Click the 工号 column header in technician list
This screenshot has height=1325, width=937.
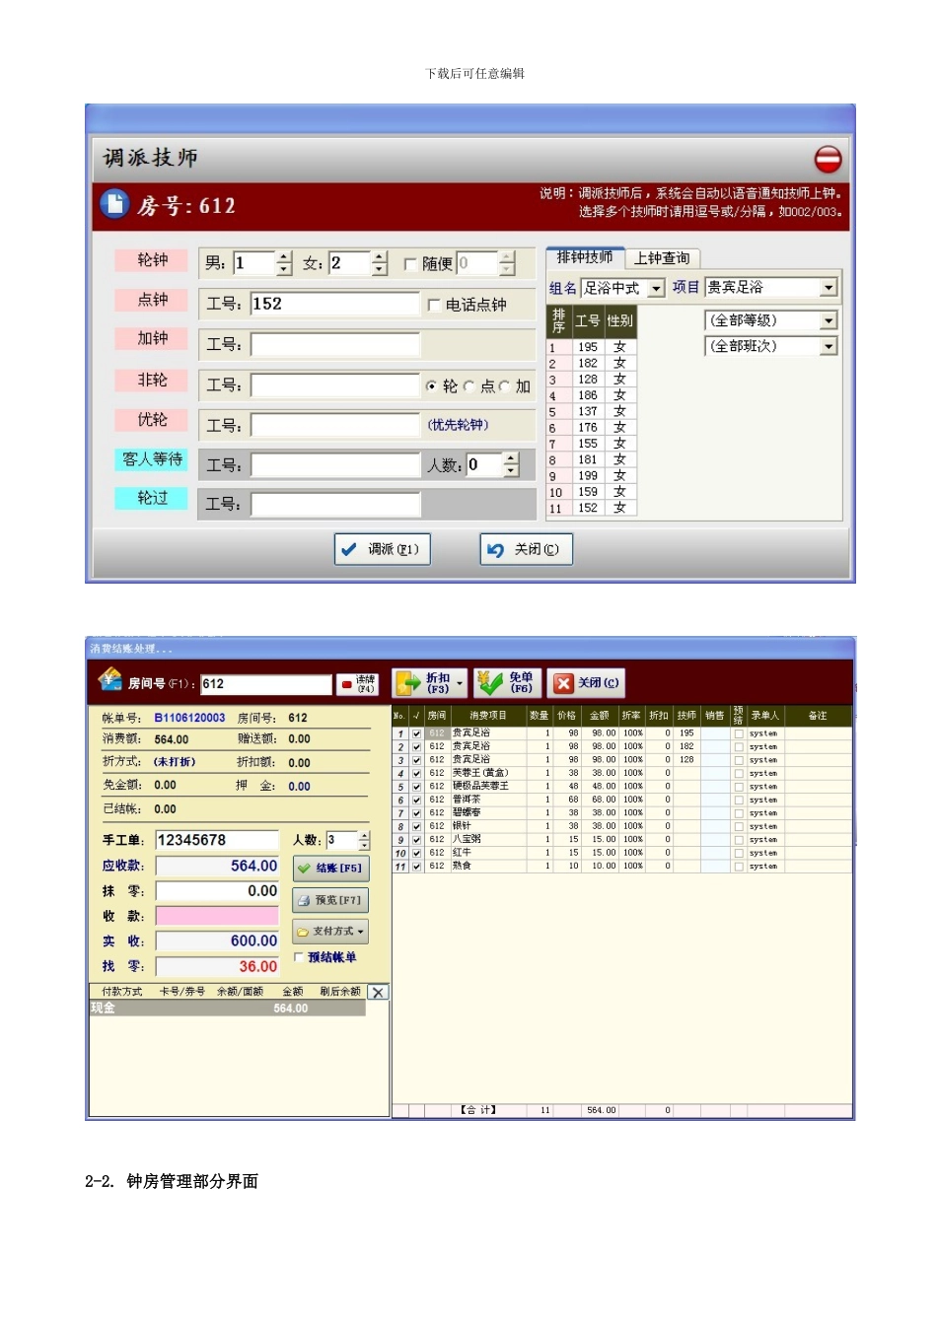(588, 321)
